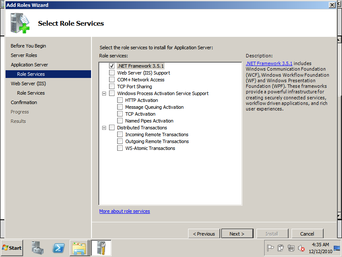Open the taskbar clock showing 4:35 AM
The height and width of the screenshot is (257, 342).
tap(320, 248)
